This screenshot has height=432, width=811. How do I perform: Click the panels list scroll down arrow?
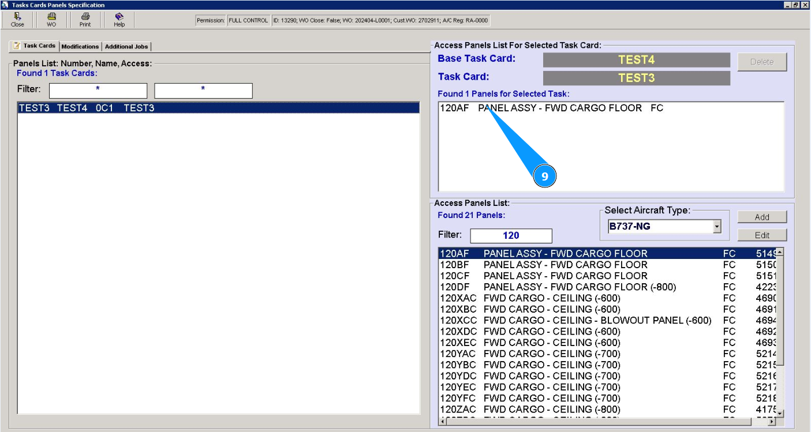coord(780,414)
